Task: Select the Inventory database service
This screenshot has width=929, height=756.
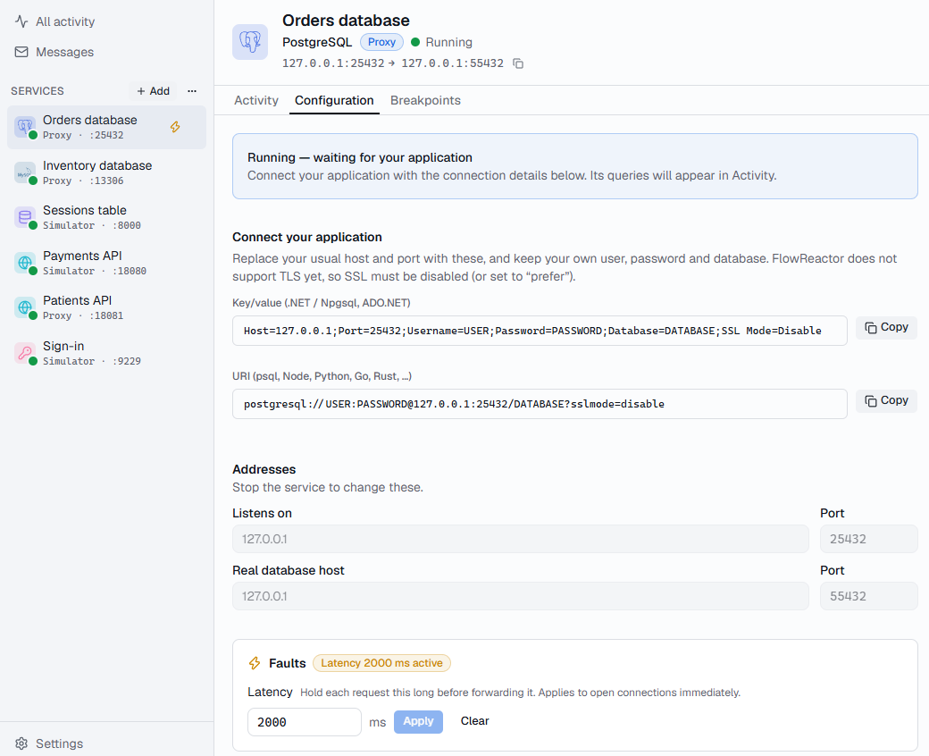Action: click(106, 172)
